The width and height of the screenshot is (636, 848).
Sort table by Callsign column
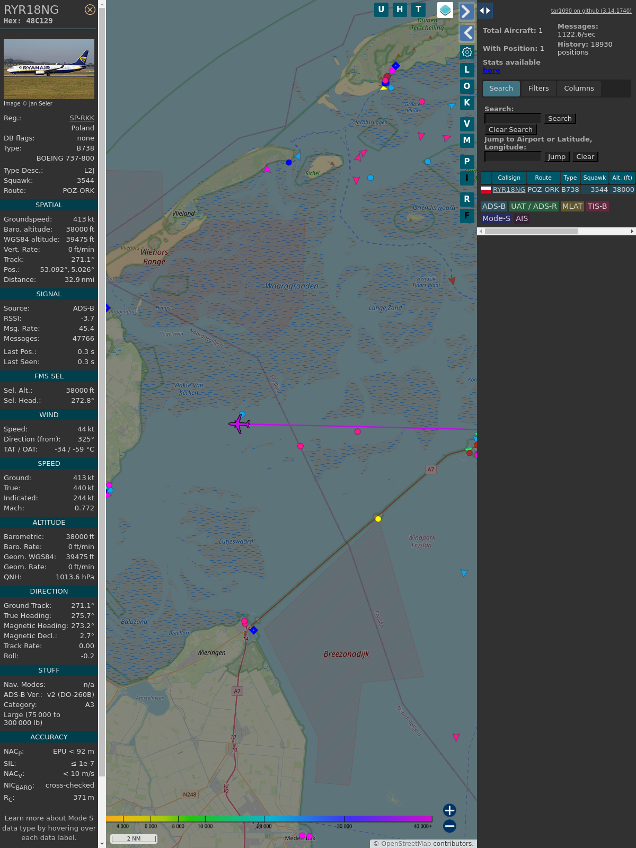(509, 178)
